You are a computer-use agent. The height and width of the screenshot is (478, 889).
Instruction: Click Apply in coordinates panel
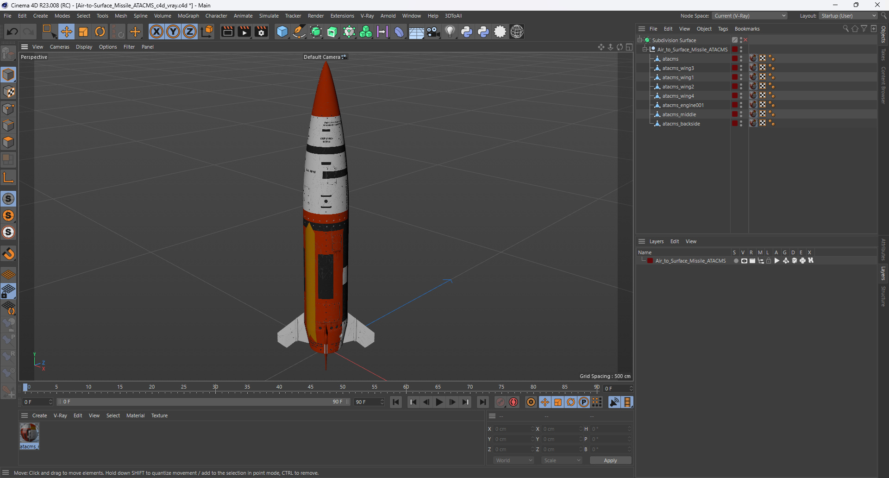tap(610, 460)
